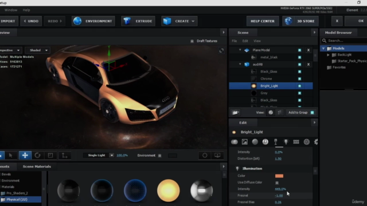Click the viewport display monitor icon
This screenshot has height=206, width=367.
[217, 155]
